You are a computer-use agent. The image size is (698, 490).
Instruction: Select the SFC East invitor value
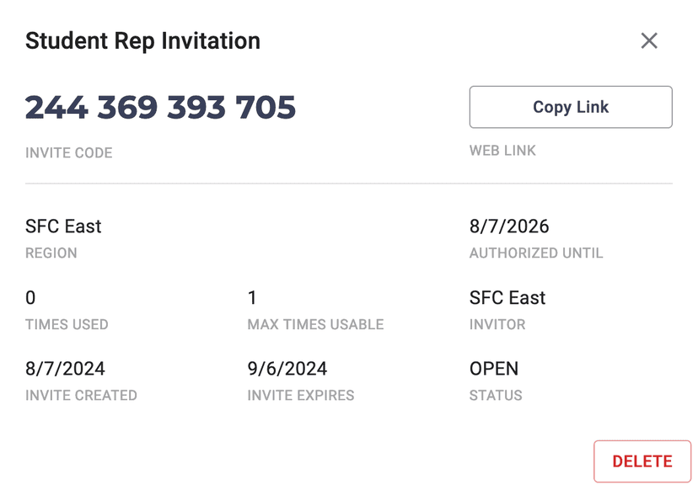tap(507, 298)
